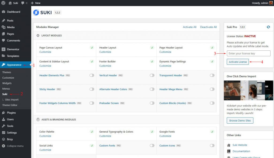Click Customize under Page Header Layout
Screen dimensions: 274x158
(165, 52)
